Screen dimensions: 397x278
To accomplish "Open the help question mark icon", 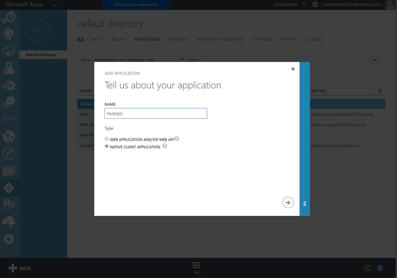I will coord(380,268).
